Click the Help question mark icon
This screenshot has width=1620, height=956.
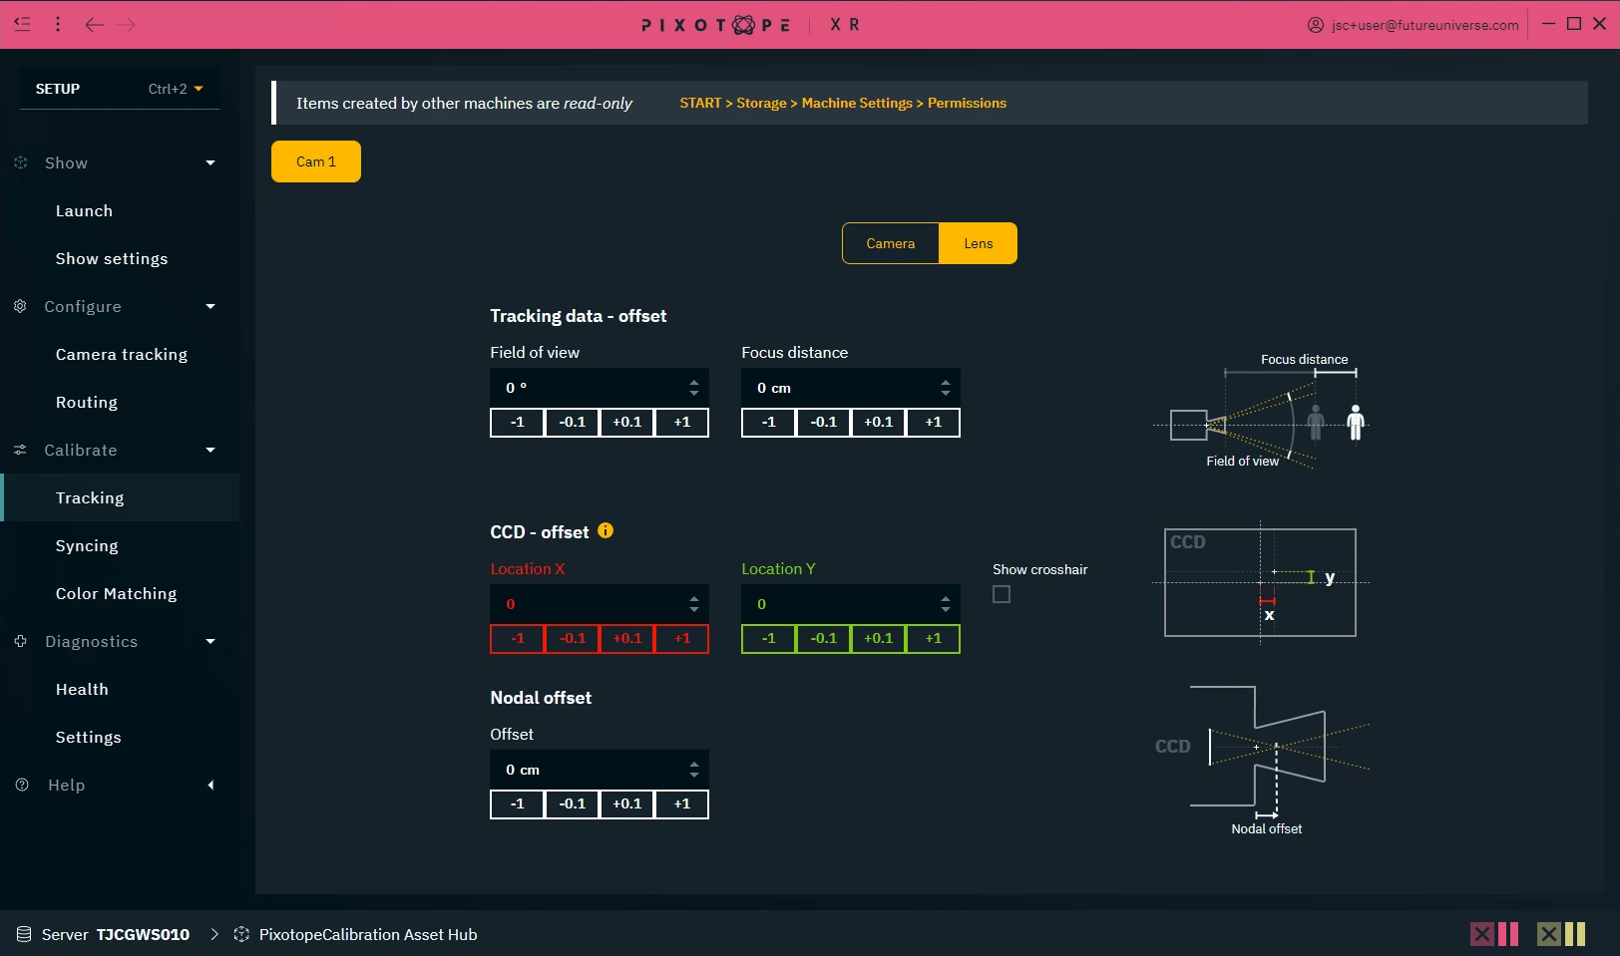(x=21, y=785)
